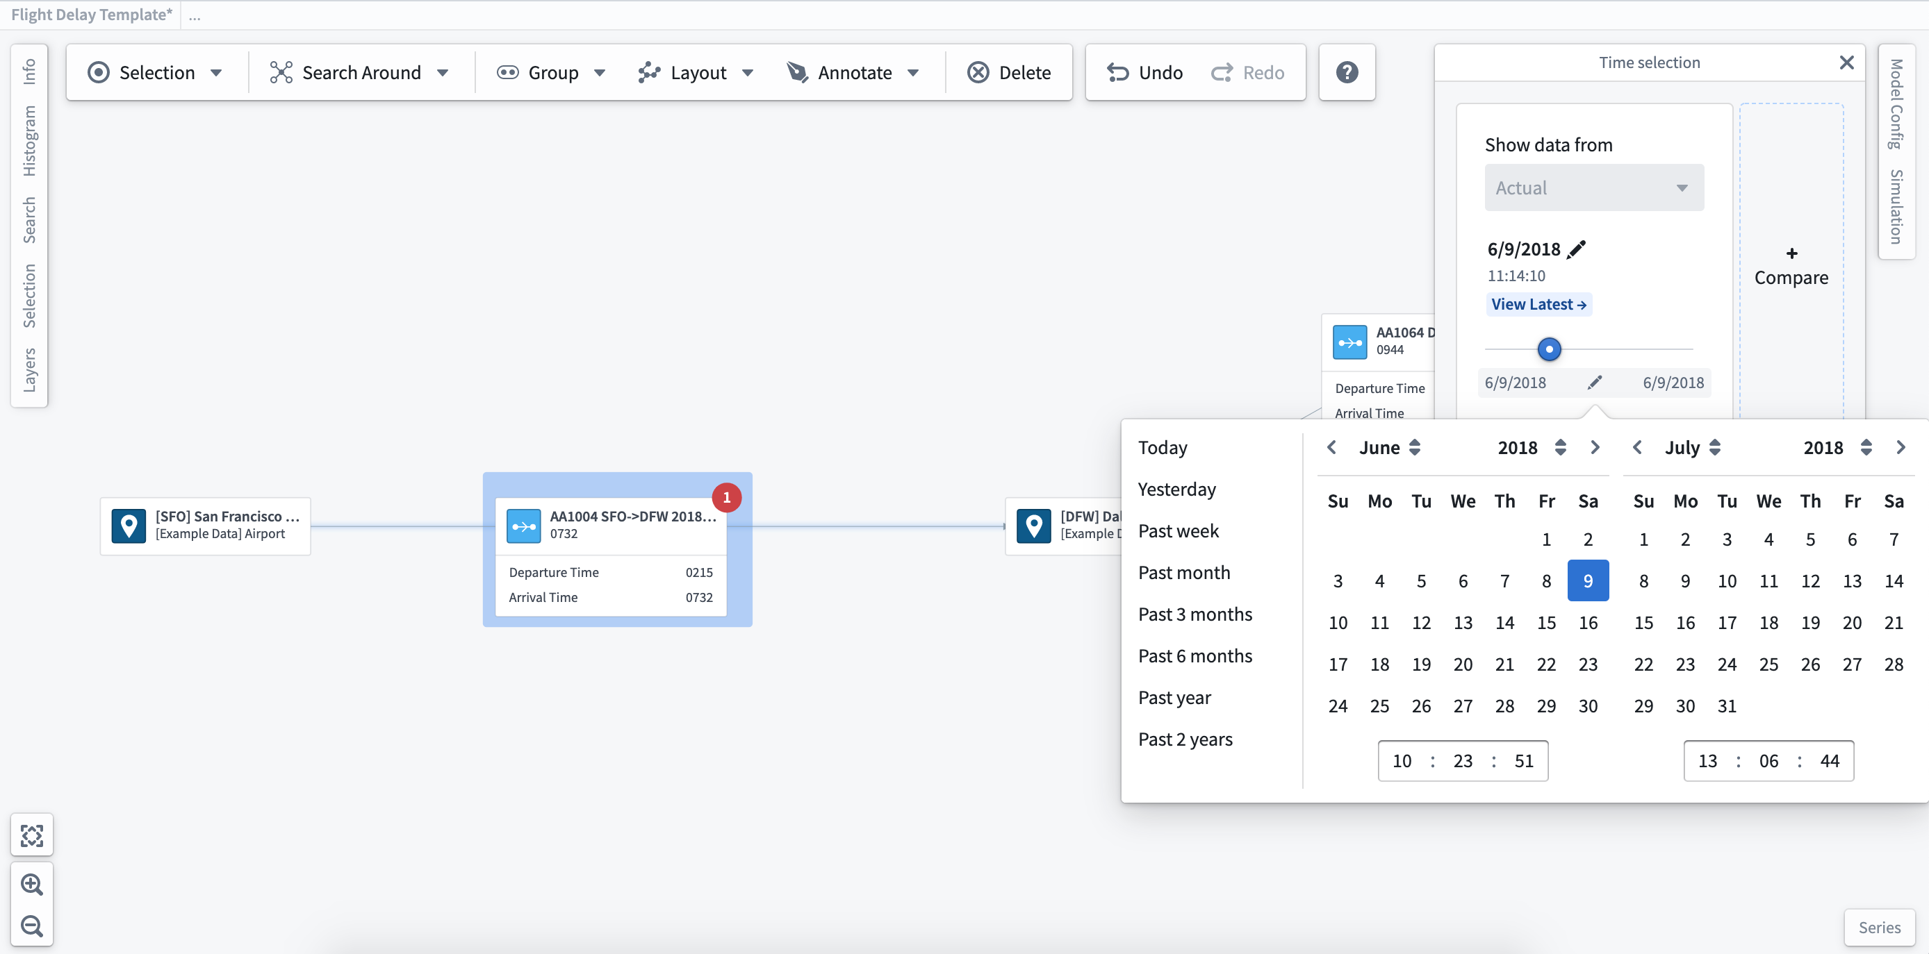Open the Layout dropdown menu

click(x=696, y=73)
